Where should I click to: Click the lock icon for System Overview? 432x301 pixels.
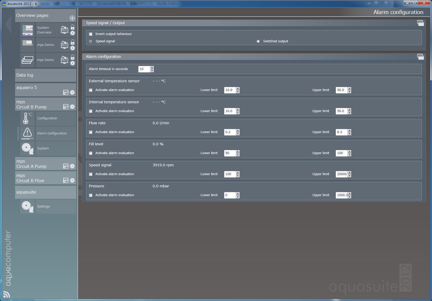coord(73,27)
